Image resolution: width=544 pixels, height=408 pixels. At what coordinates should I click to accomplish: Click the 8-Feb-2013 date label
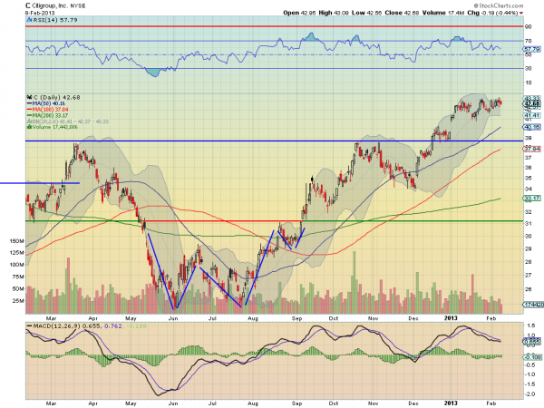tap(40, 13)
